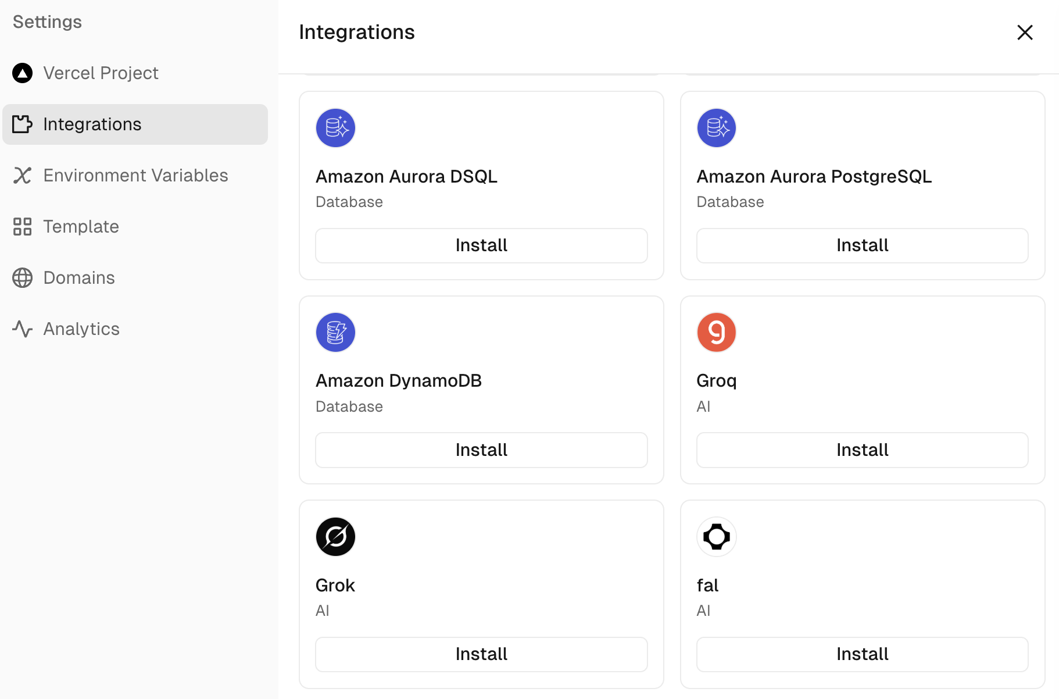Click AI label under Grok

(323, 611)
